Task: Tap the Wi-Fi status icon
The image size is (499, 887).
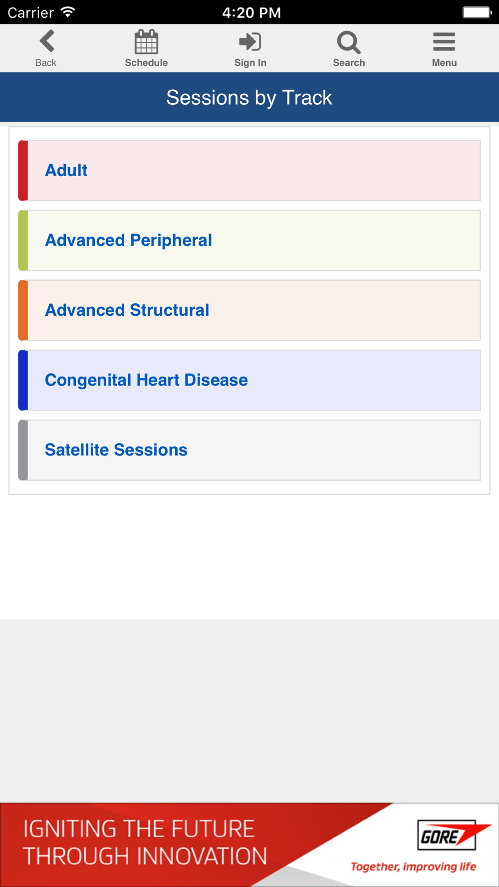Action: (x=68, y=12)
